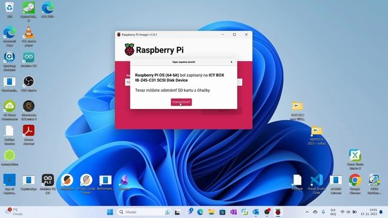The width and height of the screenshot is (388, 218).
Task: Expand the hidden system tray icons chevron
Action: [307, 212]
